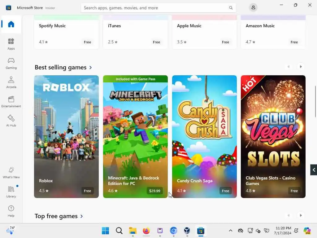Open the Windows Start menu
This screenshot has height=238, width=317.
(x=105, y=231)
